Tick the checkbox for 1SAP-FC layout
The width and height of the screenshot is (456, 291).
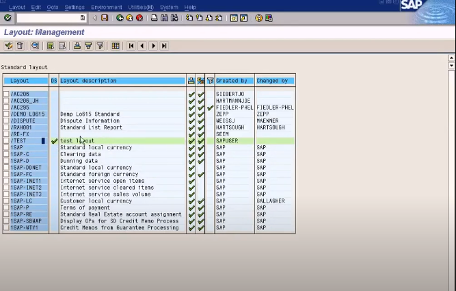(x=6, y=174)
